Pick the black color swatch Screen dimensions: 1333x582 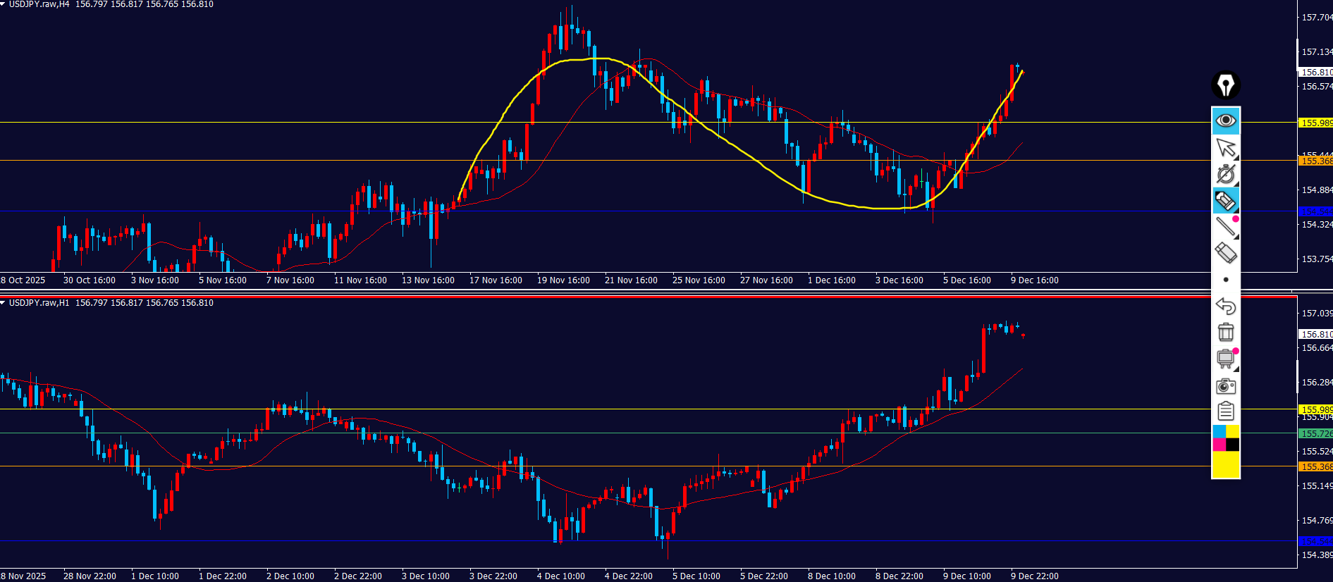point(1232,445)
